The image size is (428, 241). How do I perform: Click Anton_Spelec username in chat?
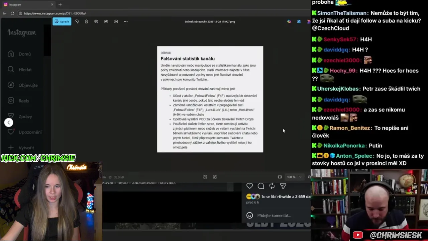(354, 156)
